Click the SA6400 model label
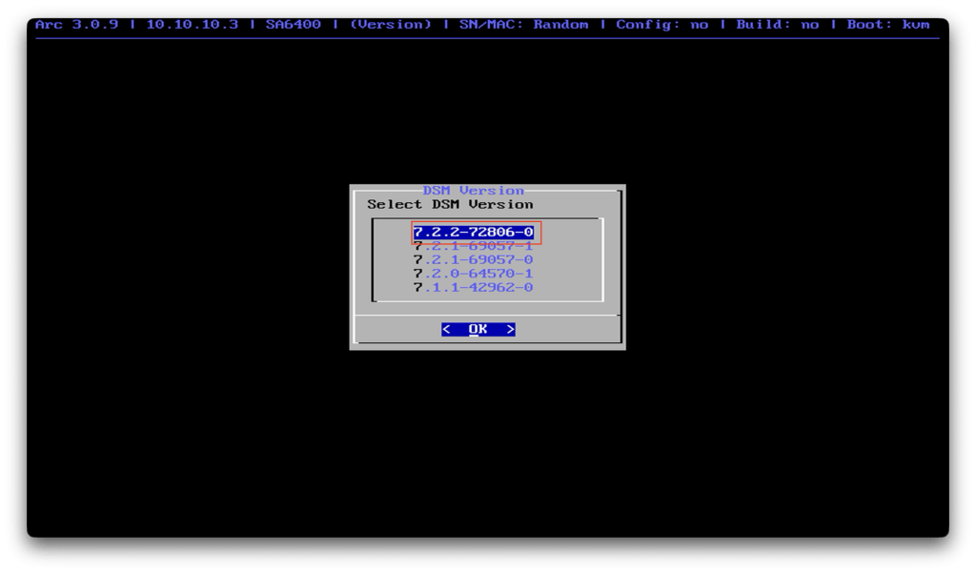The width and height of the screenshot is (976, 573). [x=294, y=24]
